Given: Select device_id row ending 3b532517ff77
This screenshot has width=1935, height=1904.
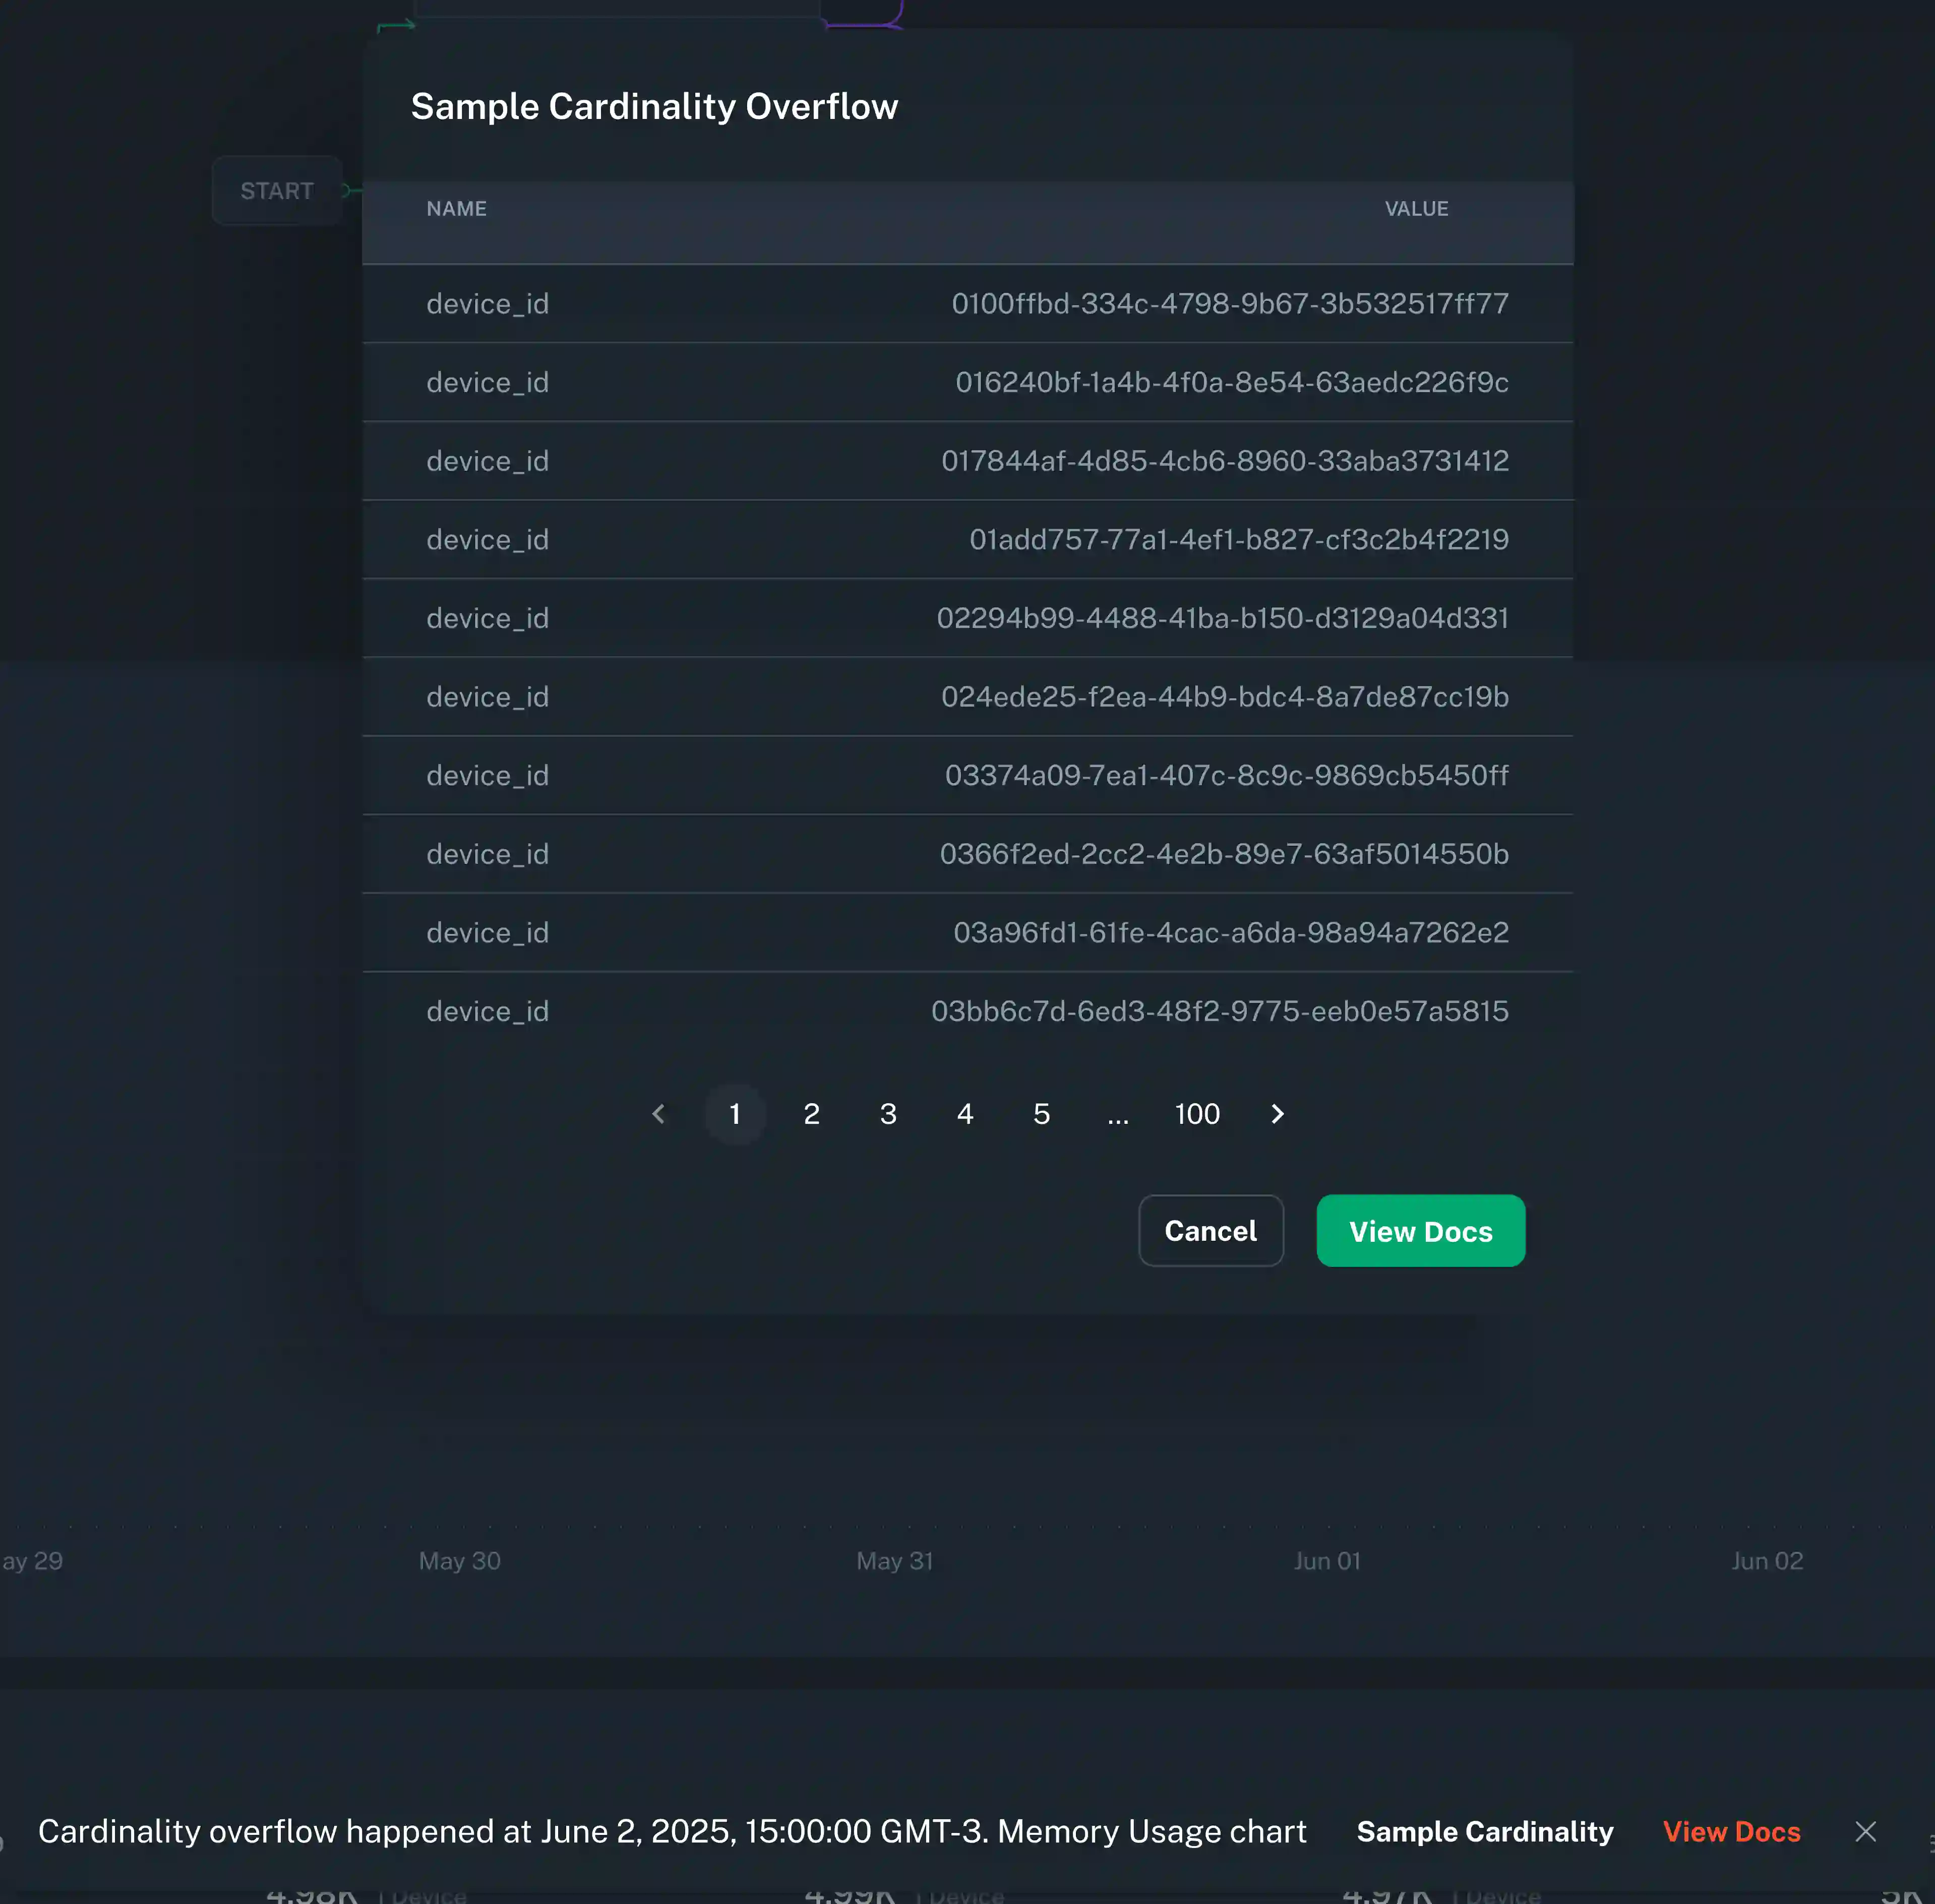Looking at the screenshot, I should 966,304.
